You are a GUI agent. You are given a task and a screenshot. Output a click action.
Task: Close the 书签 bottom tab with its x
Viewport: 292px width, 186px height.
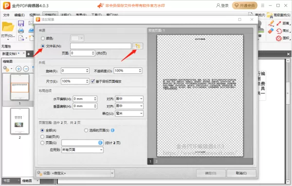pyautogui.click(x=18, y=180)
